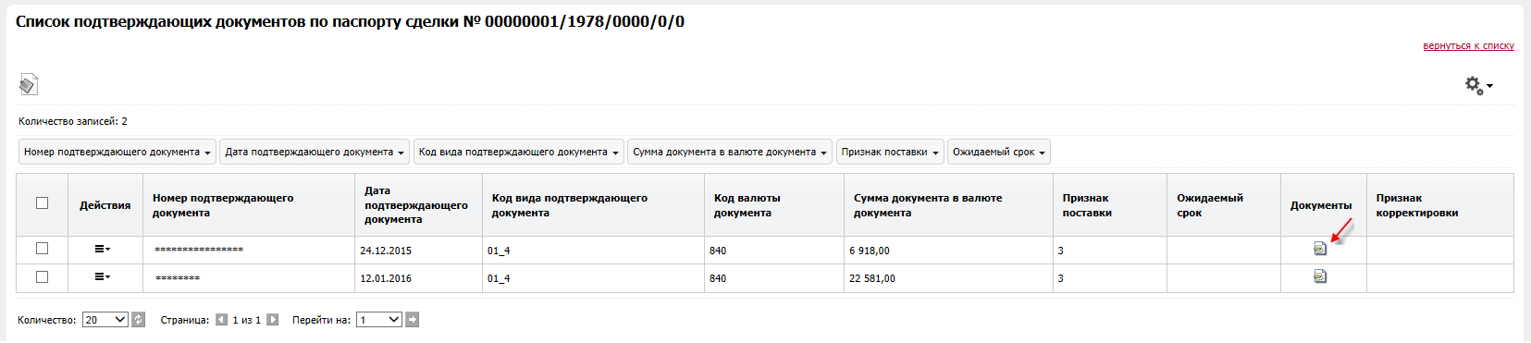Open actions menu for the 24.12.2015 row

tap(102, 249)
